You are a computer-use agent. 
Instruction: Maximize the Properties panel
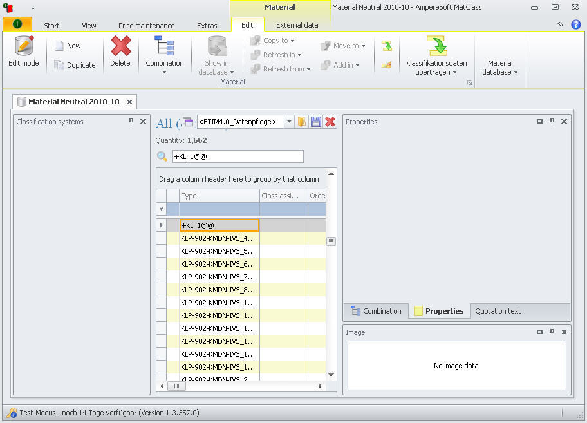[x=539, y=121]
